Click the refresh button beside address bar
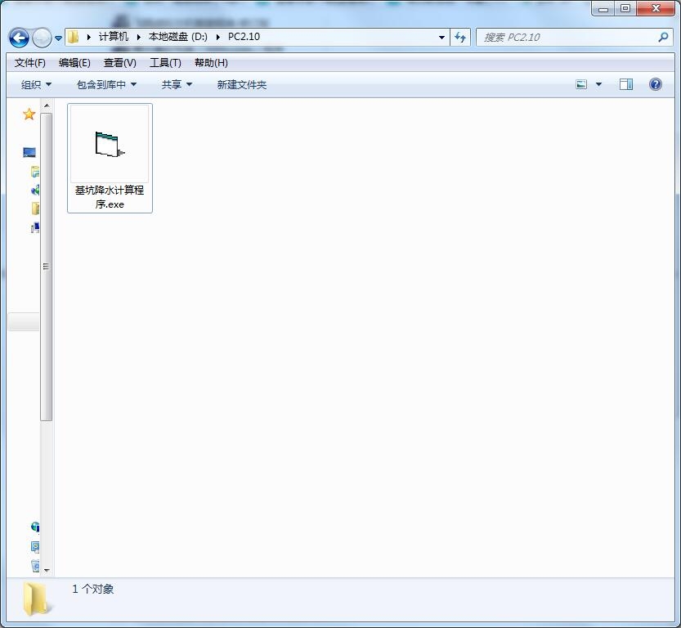The height and width of the screenshot is (628, 681). point(460,37)
